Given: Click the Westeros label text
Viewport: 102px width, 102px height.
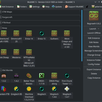Looking at the screenshot, I should pos(16,58).
